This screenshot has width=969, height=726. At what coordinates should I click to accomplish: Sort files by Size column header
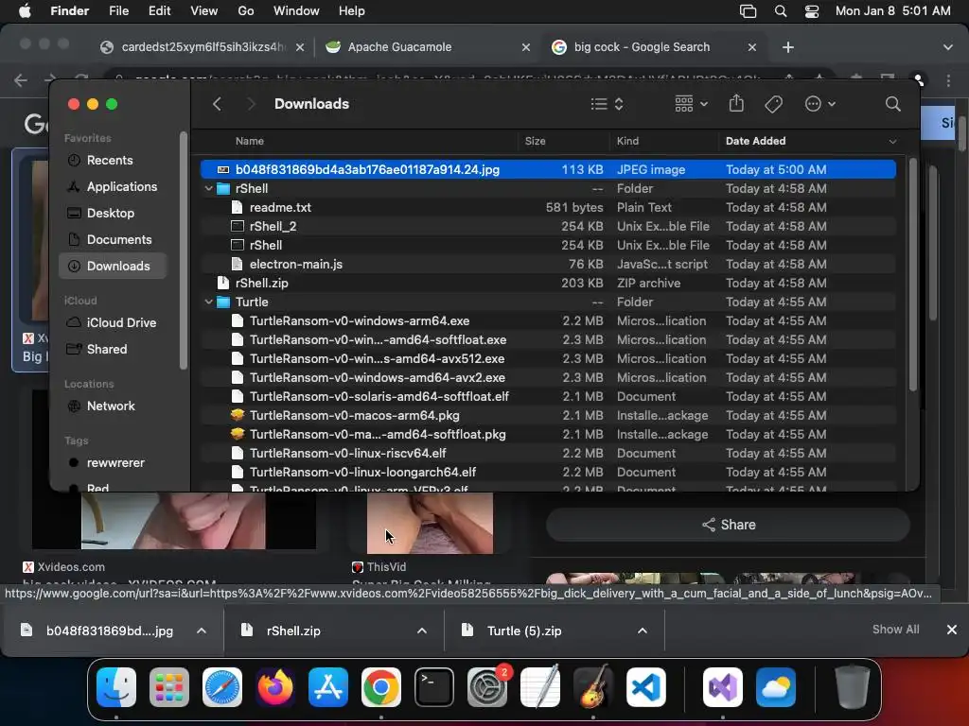[536, 141]
